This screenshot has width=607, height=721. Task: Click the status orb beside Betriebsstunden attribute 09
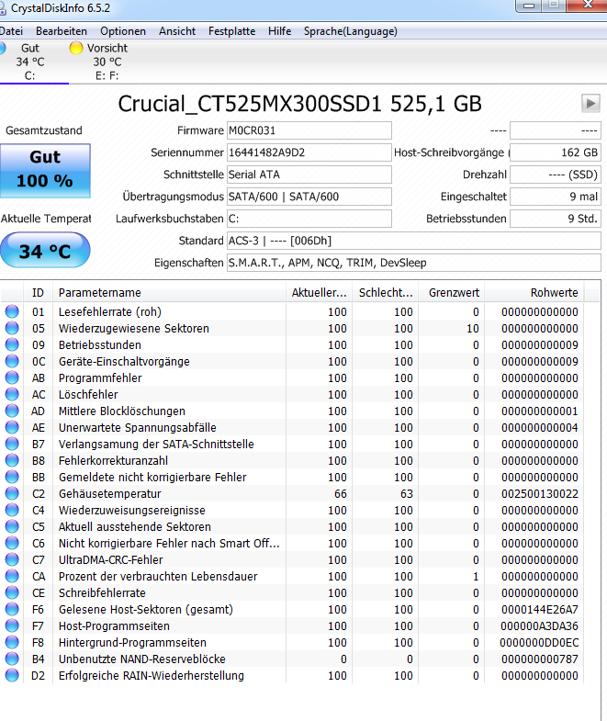pos(12,344)
